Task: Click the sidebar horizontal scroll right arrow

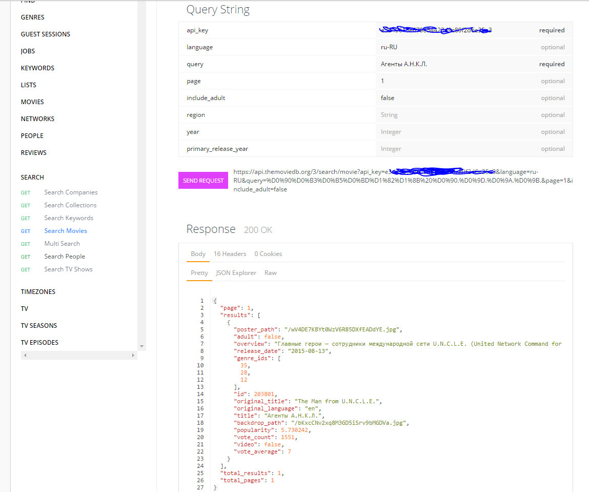Action: tap(133, 355)
